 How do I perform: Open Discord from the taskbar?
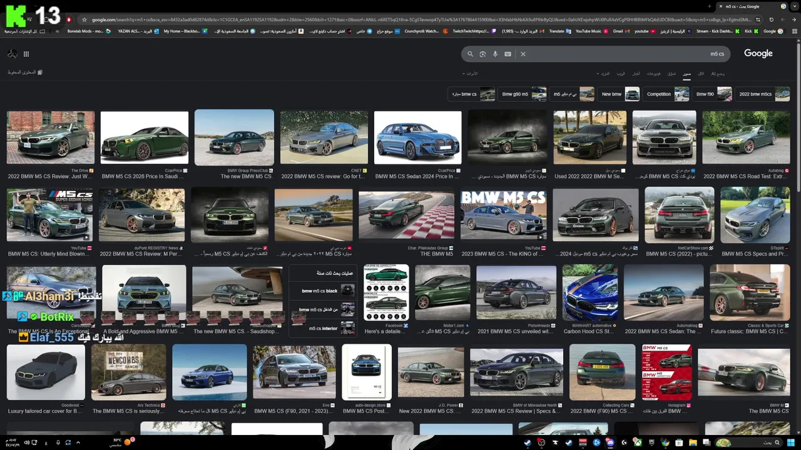pos(610,442)
